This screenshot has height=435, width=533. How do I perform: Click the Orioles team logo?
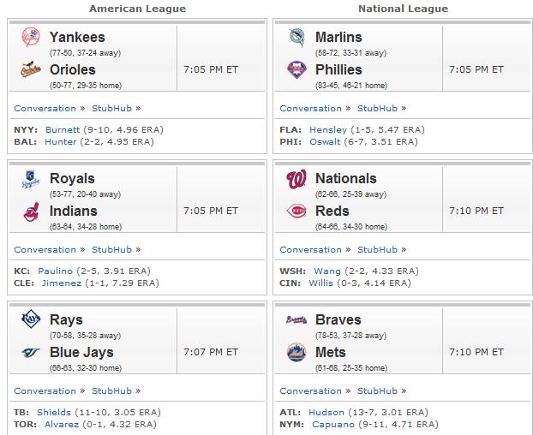(31, 69)
